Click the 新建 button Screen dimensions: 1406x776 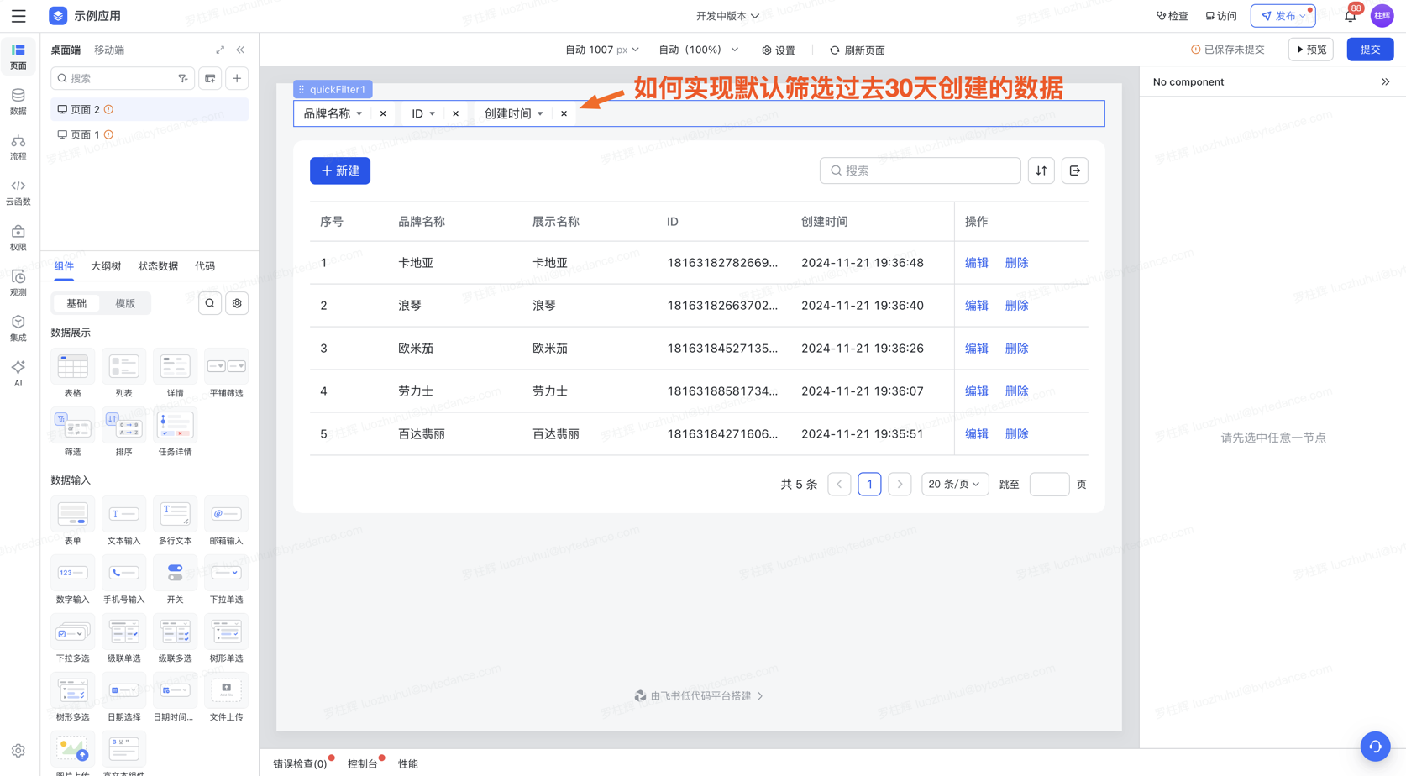pyautogui.click(x=340, y=170)
